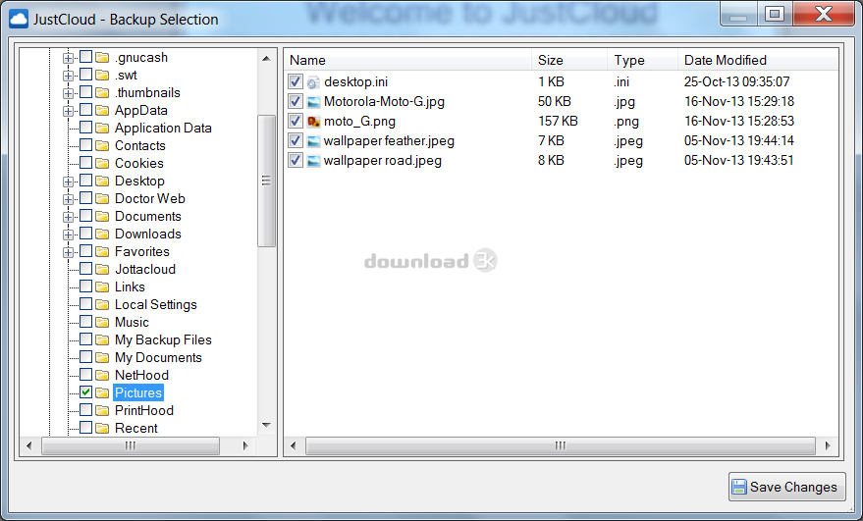Expand the .swt tree node
The image size is (863, 521).
coord(68,76)
